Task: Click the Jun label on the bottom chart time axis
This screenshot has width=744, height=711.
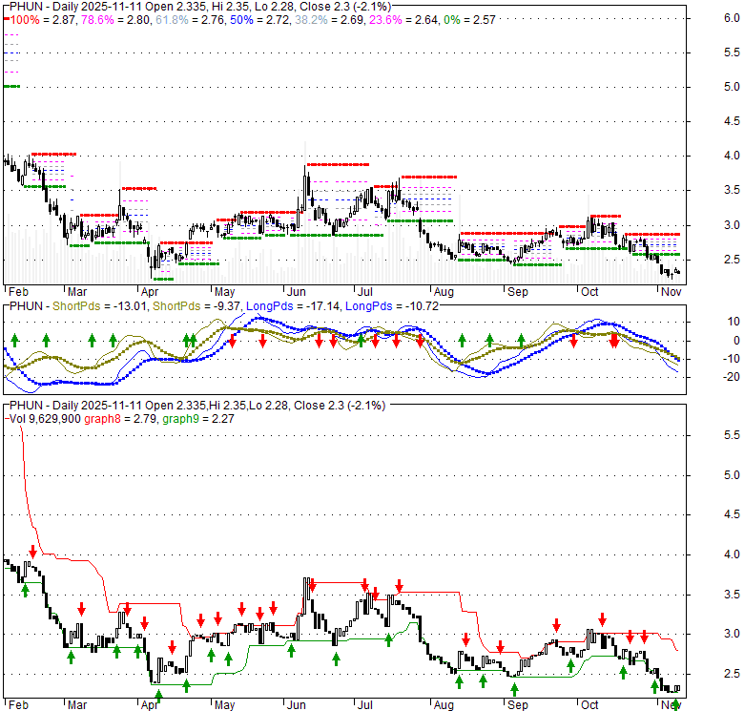Action: pyautogui.click(x=297, y=705)
